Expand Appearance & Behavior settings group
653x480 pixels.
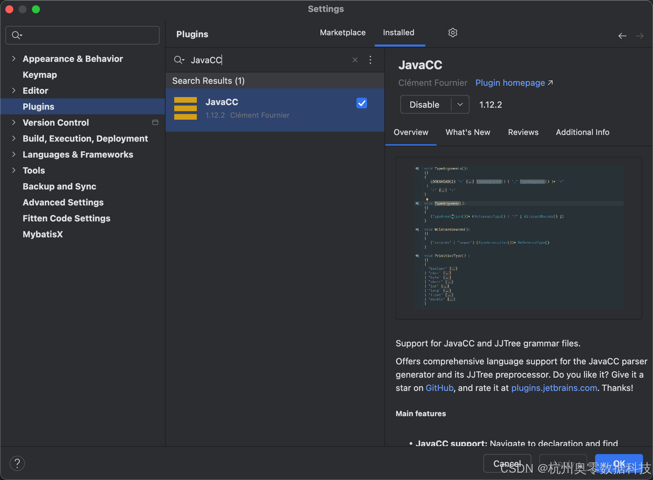(14, 59)
